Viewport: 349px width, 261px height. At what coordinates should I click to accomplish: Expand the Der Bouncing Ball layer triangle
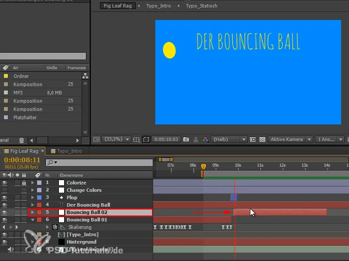click(33, 205)
